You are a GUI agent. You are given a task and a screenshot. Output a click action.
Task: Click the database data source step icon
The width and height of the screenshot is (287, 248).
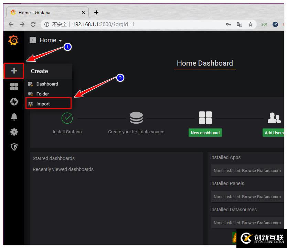pos(136,118)
